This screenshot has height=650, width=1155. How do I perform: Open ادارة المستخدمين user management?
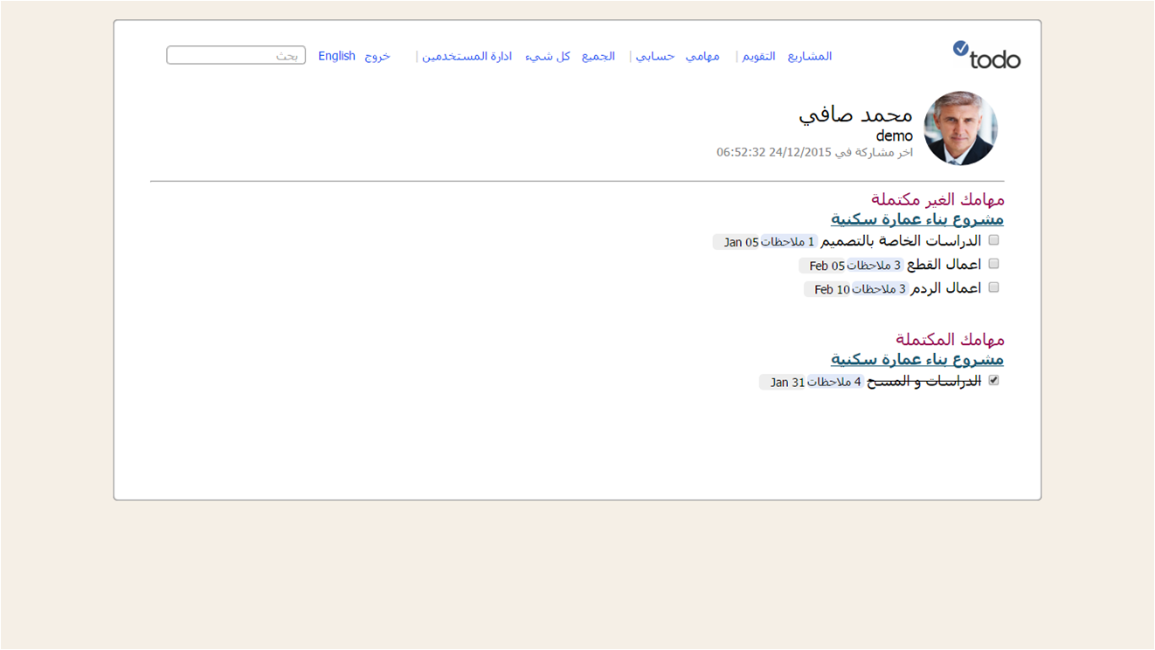pyautogui.click(x=467, y=56)
